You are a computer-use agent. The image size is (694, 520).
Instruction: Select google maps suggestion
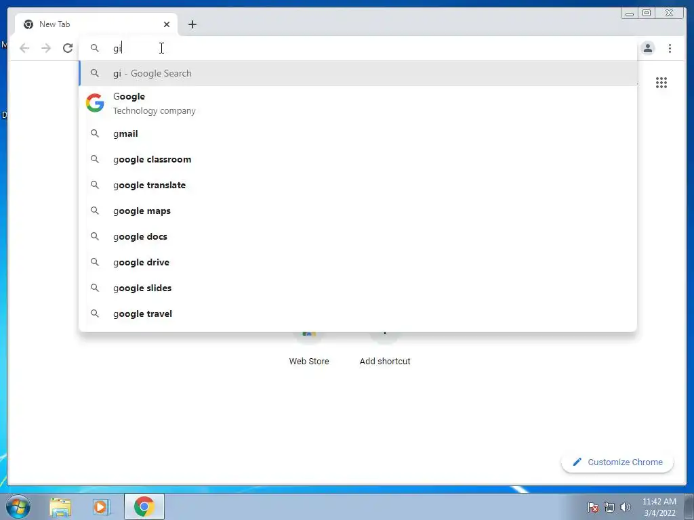tap(358, 211)
